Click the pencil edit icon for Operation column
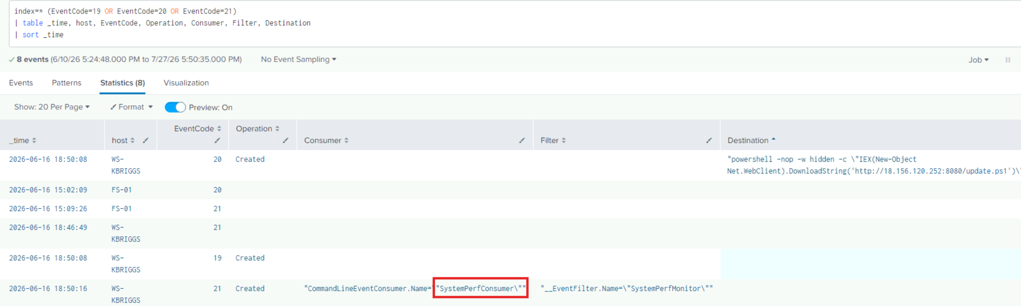Viewport: 1021px width, 306px height. point(285,141)
